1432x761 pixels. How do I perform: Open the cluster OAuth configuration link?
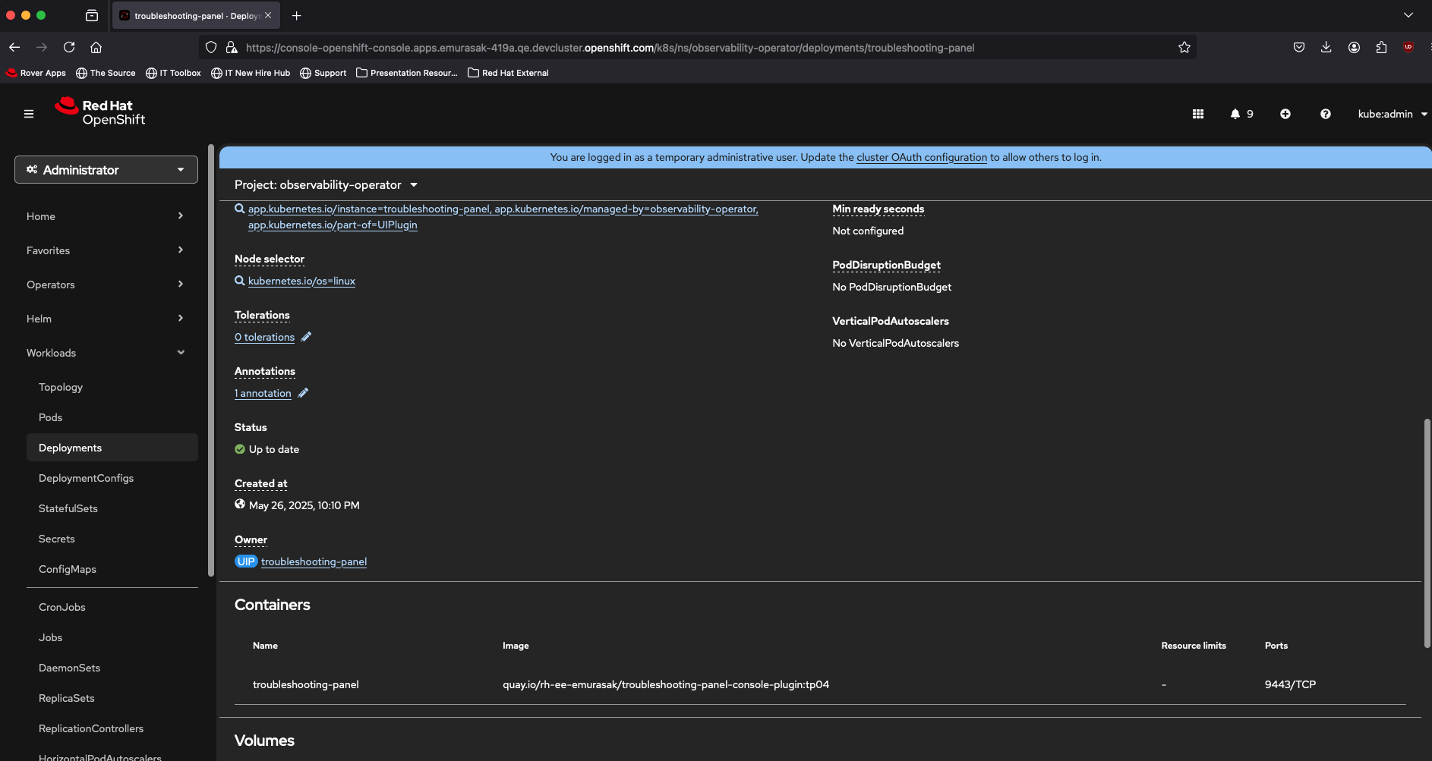click(922, 158)
